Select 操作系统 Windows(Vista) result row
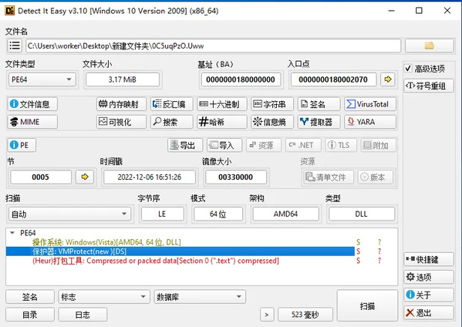 pyautogui.click(x=180, y=242)
